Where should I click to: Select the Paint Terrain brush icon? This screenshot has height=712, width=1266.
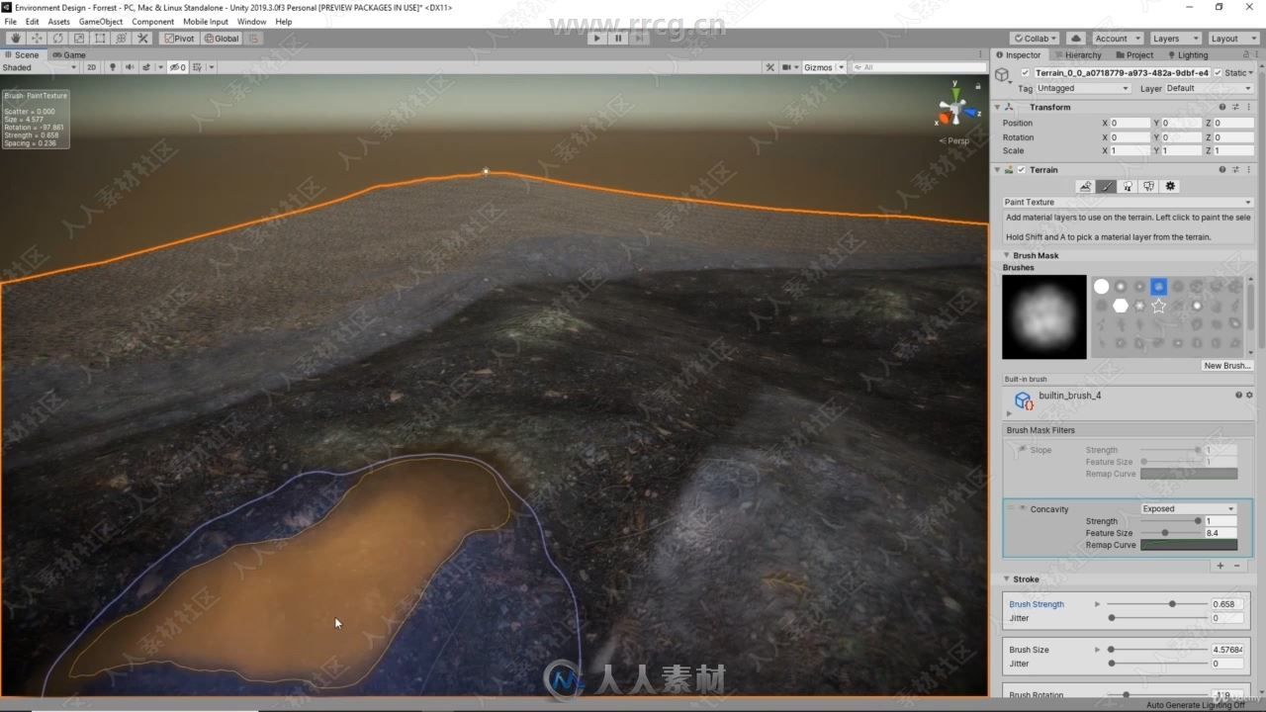click(x=1107, y=186)
